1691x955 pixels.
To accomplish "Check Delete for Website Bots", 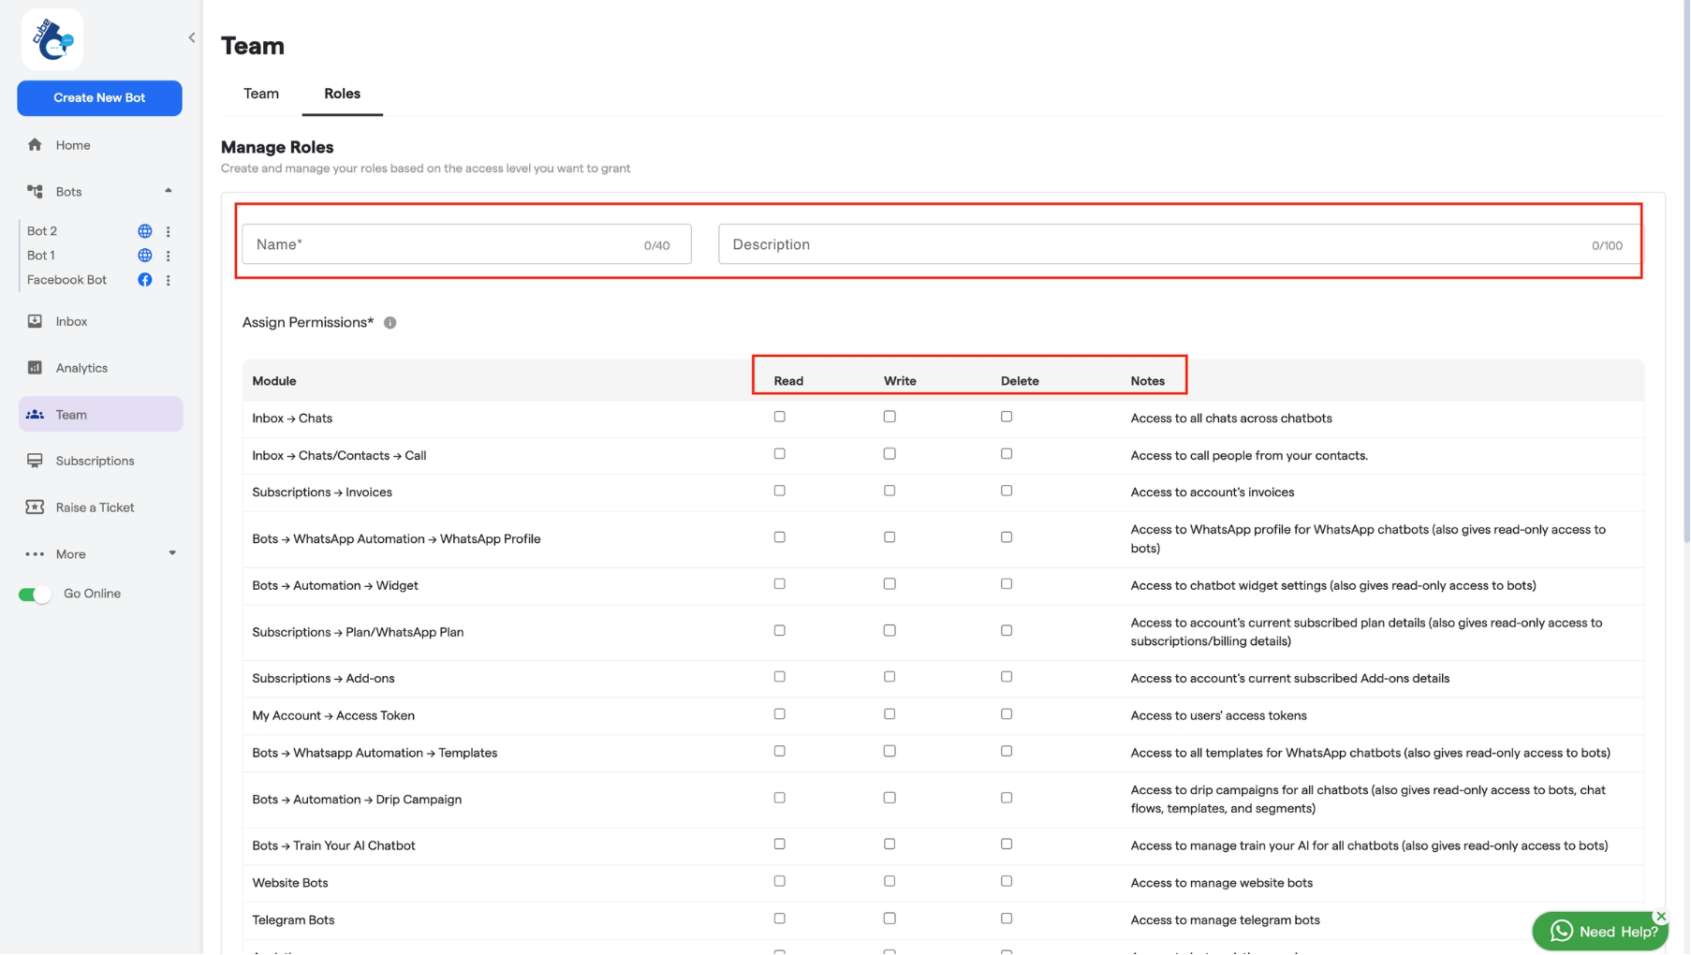I will coord(1007,882).
